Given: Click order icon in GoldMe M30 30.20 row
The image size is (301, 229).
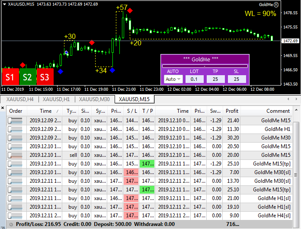Looking at the screenshot, I should point(15,138).
